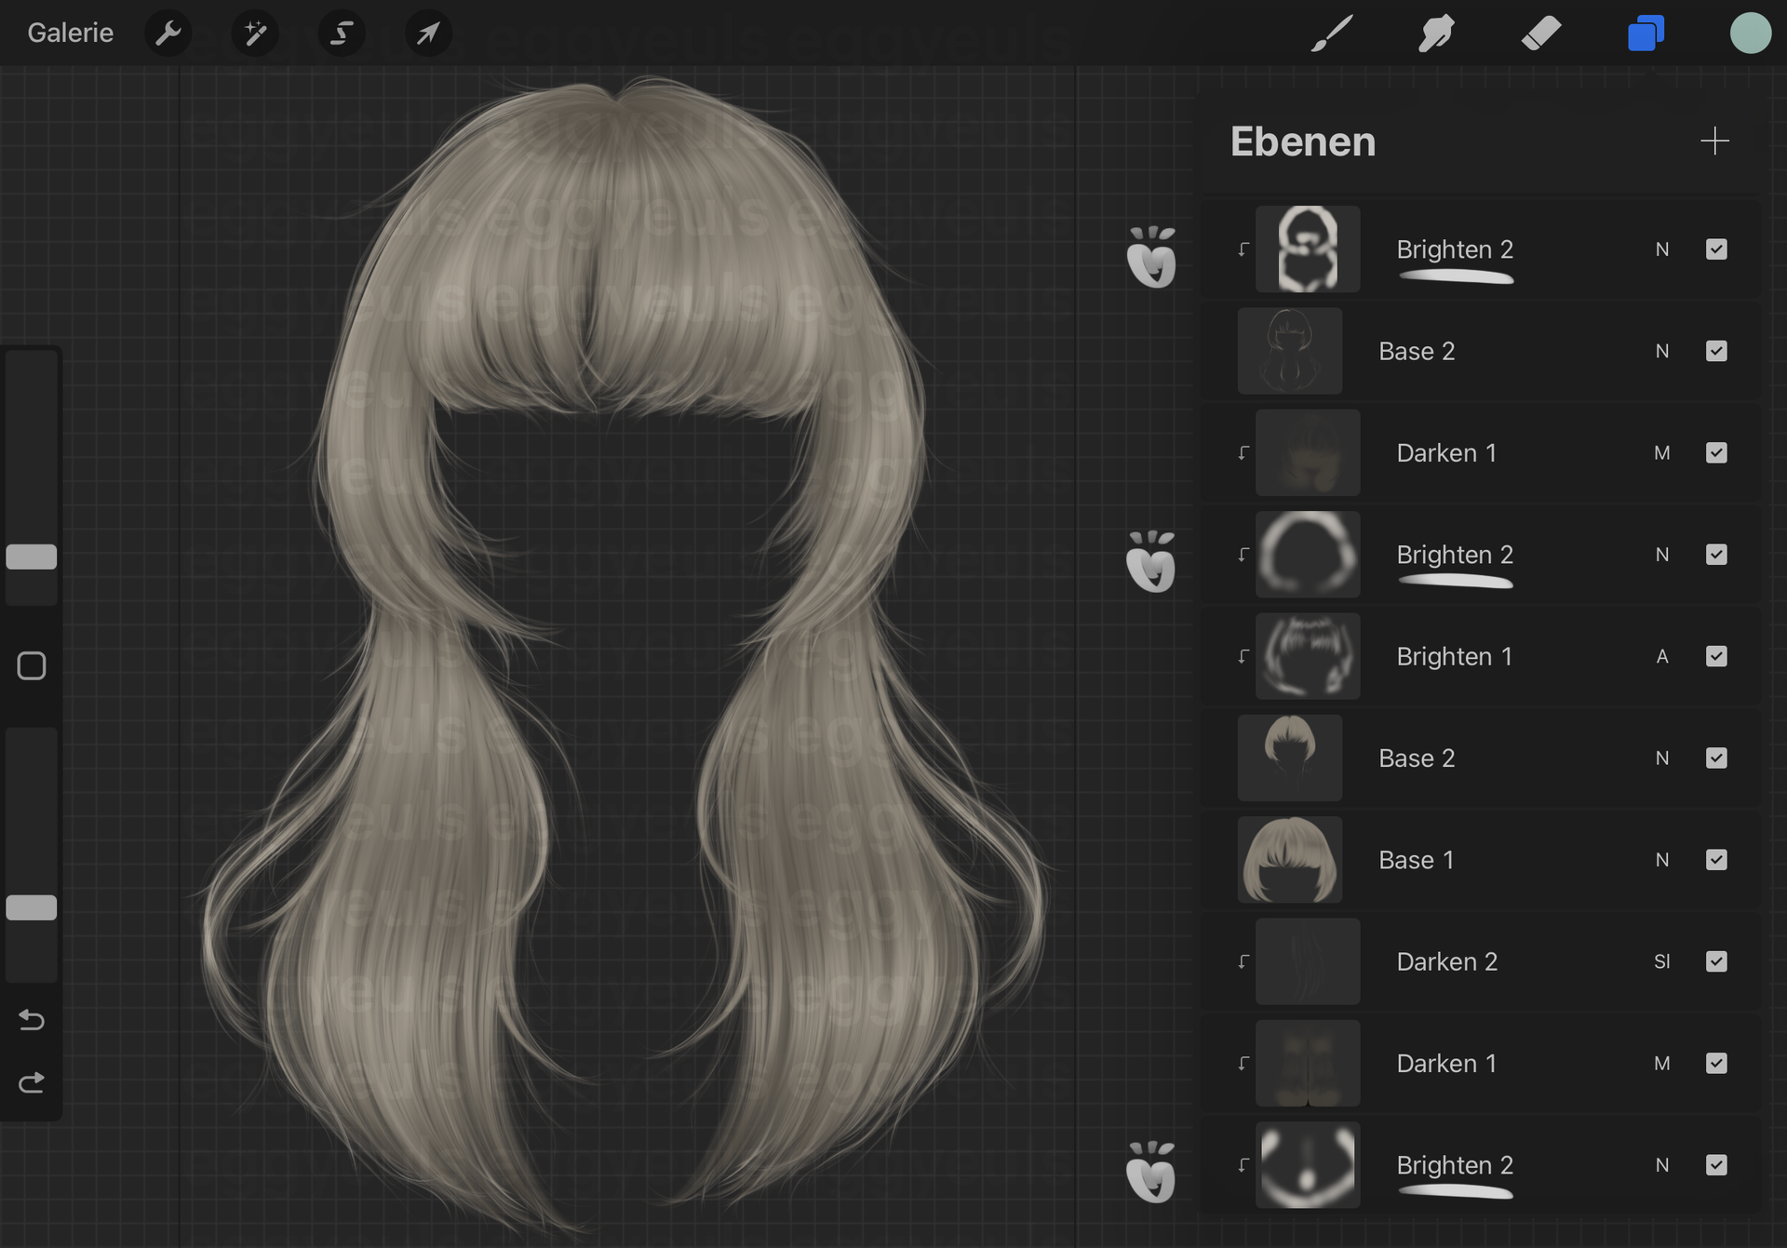This screenshot has width=1787, height=1248.
Task: Open the blend mode M on top Darken 1
Action: tap(1662, 453)
